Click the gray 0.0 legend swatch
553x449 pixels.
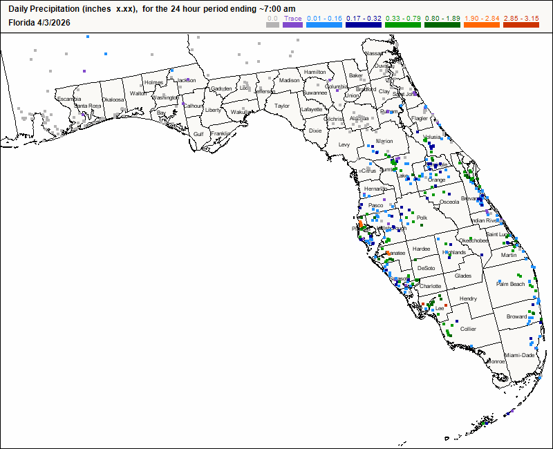click(x=272, y=24)
